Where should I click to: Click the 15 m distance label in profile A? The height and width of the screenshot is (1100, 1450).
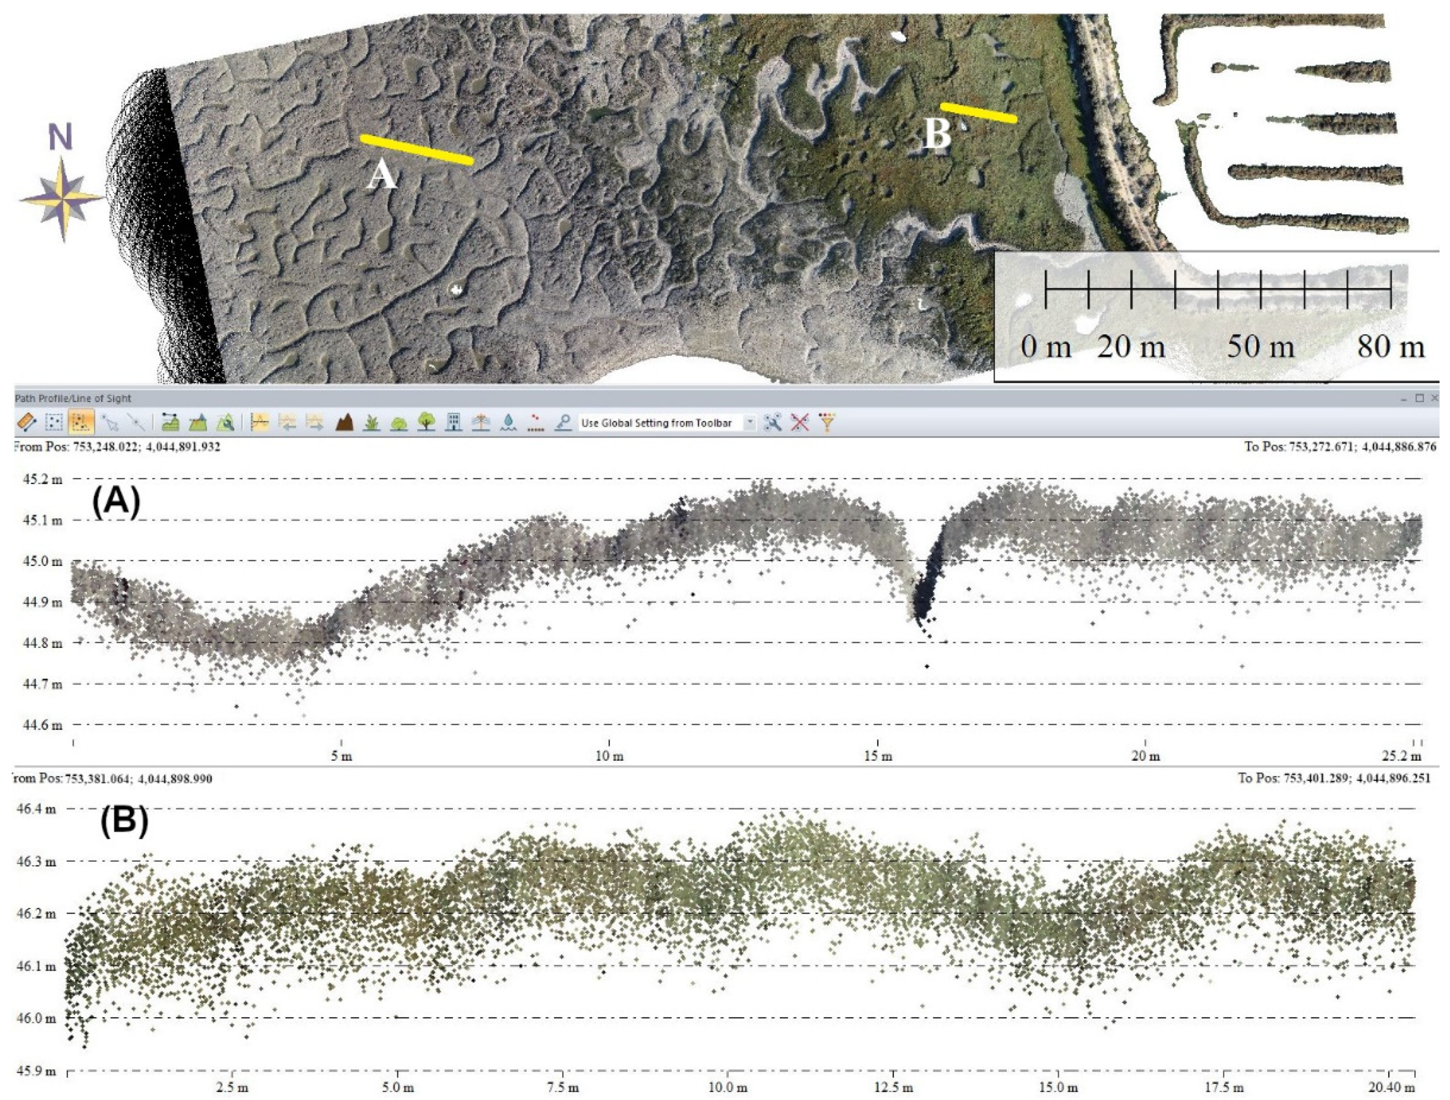[878, 756]
